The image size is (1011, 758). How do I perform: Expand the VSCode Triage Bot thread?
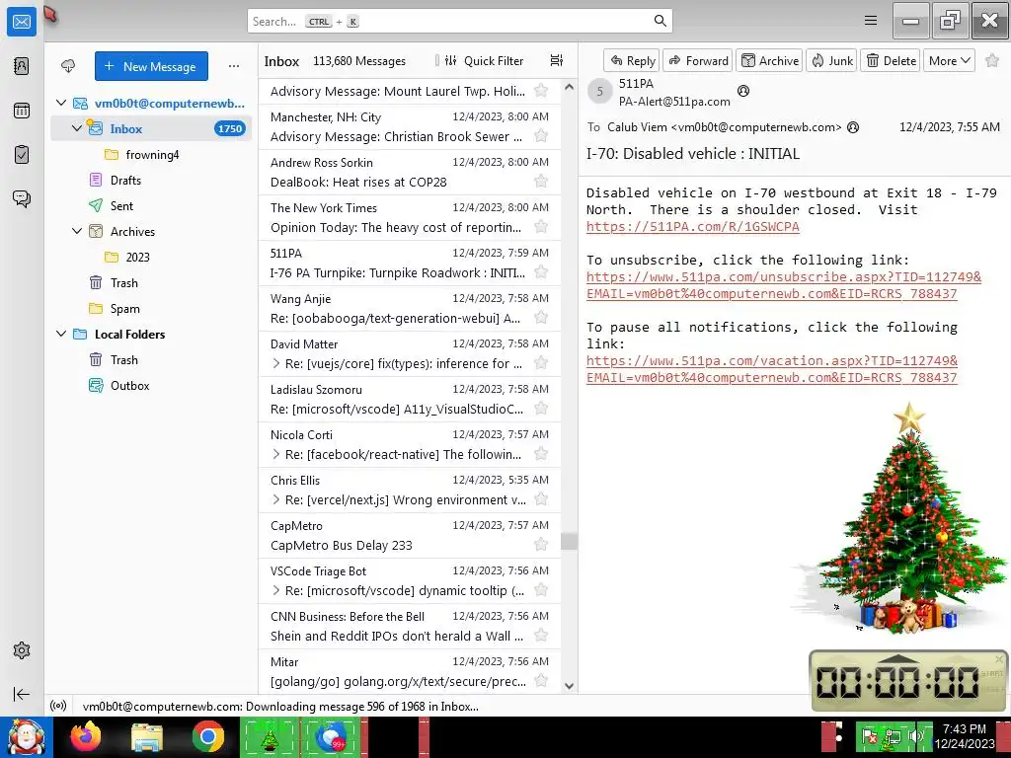(276, 590)
